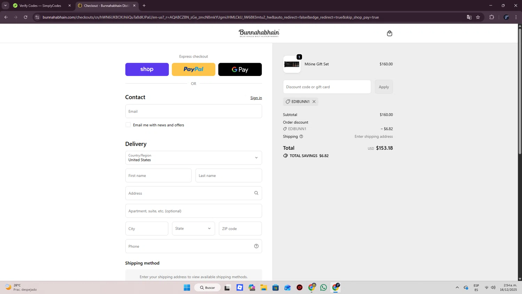Switch to the Verify Codes SimplyCodes tab
The height and width of the screenshot is (294, 522).
[x=42, y=6]
